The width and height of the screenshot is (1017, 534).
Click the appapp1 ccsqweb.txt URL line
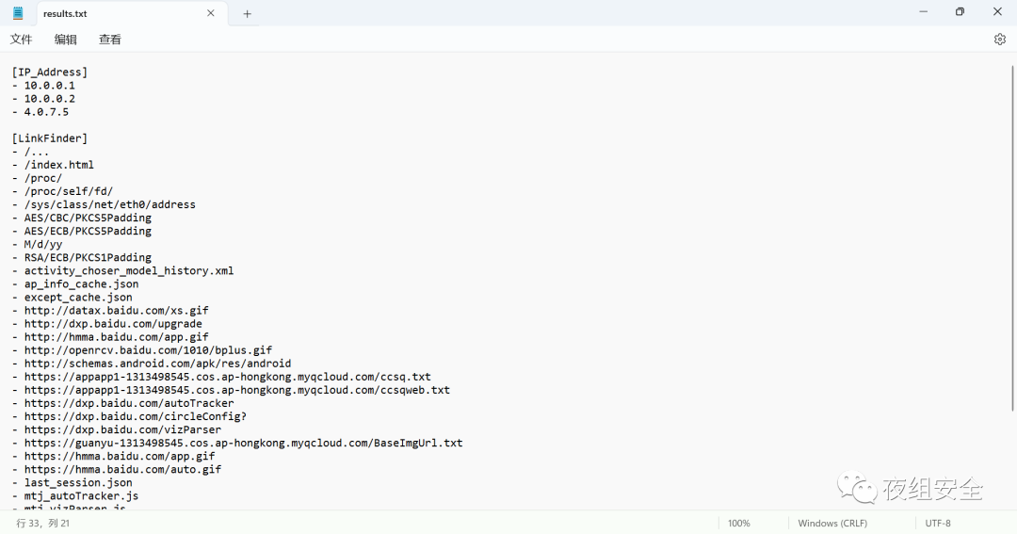tap(231, 390)
